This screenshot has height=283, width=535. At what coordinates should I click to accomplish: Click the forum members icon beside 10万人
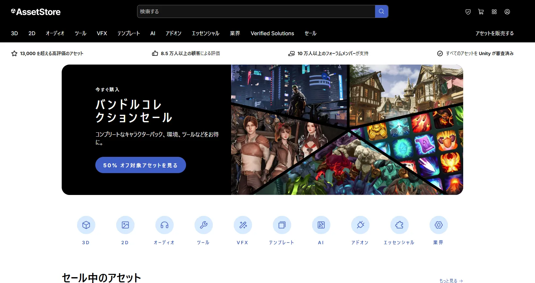291,53
